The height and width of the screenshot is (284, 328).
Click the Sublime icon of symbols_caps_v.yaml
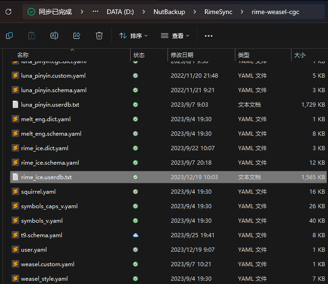[15, 206]
